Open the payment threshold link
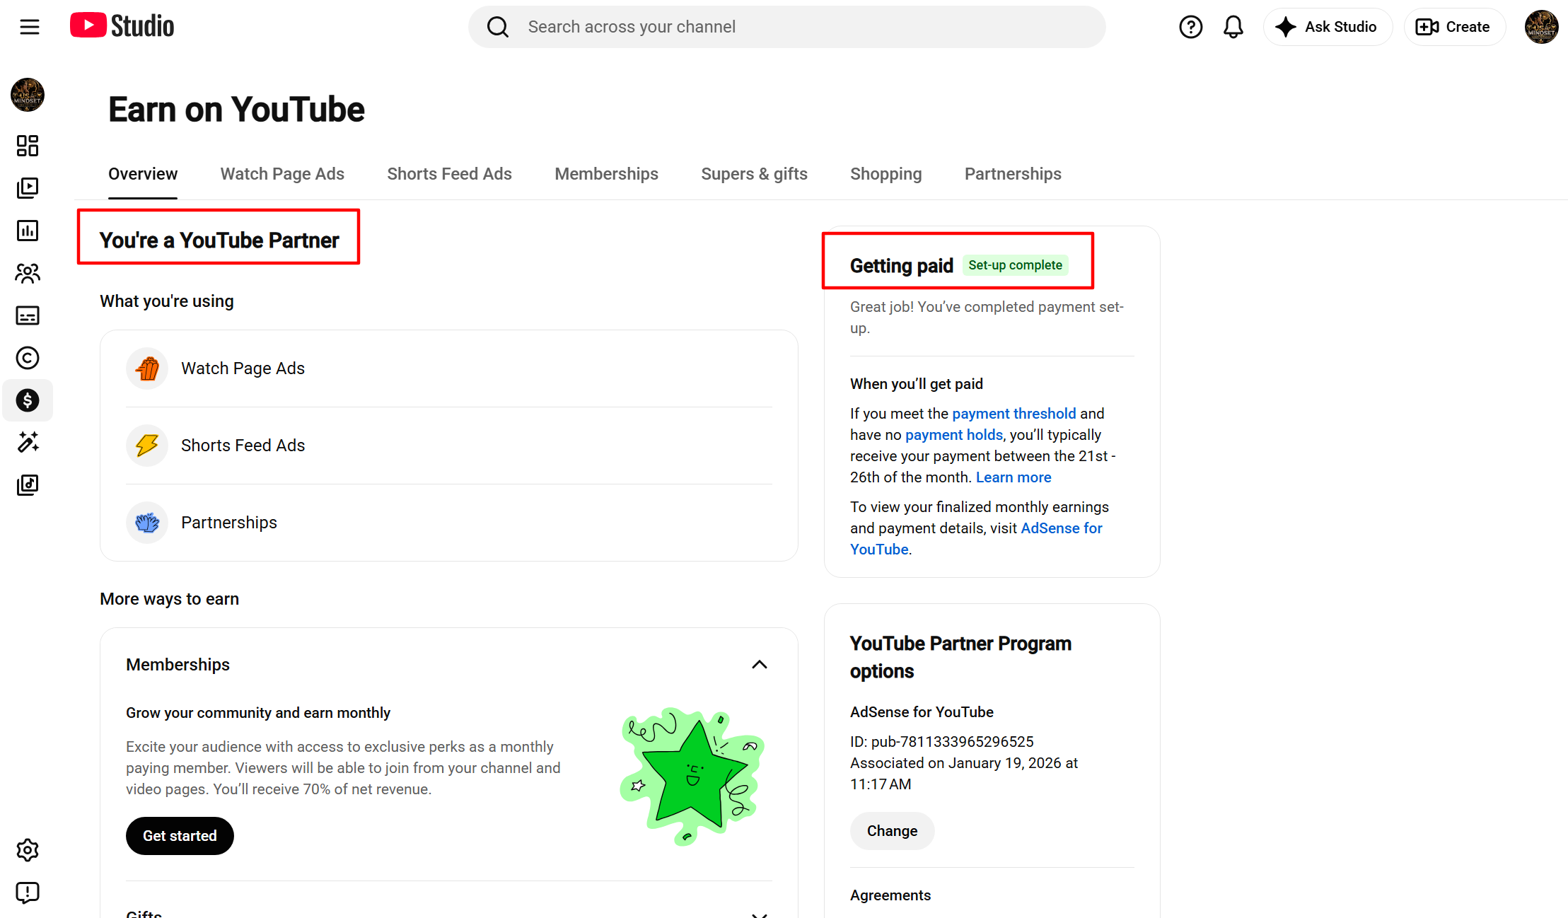 [1014, 414]
